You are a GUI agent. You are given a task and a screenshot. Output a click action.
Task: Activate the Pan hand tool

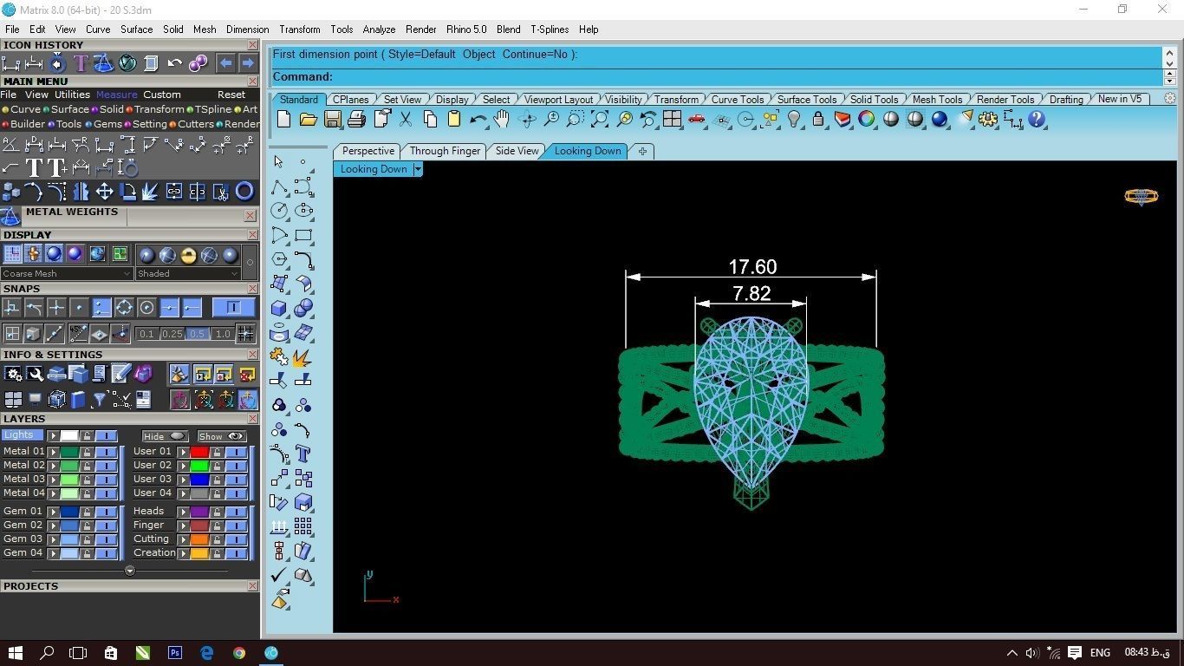point(502,120)
